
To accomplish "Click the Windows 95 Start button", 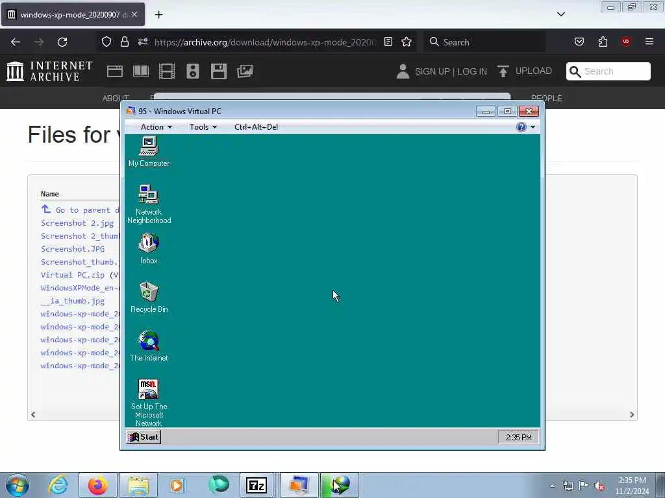I will [144, 437].
